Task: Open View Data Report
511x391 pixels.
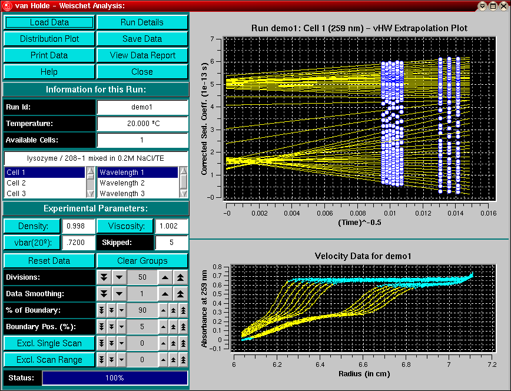Action: [142, 55]
